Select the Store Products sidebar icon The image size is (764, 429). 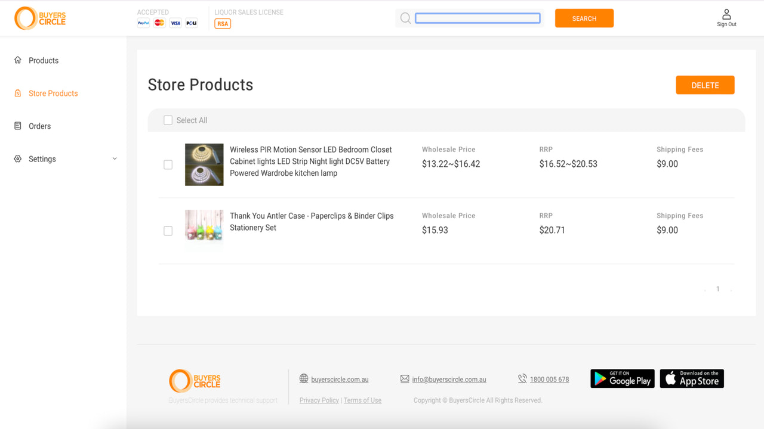click(17, 93)
